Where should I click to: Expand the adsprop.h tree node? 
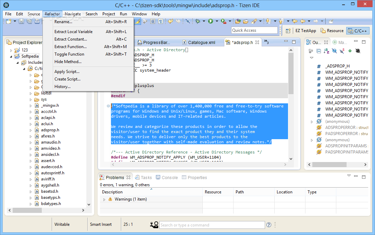point(30,130)
